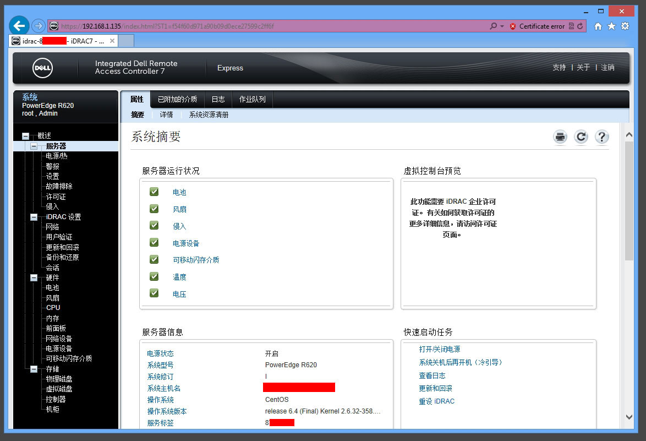Viewport: 646px width, 441px height.
Task: Select 虚拟磁盘 under 存储
Action: point(59,389)
